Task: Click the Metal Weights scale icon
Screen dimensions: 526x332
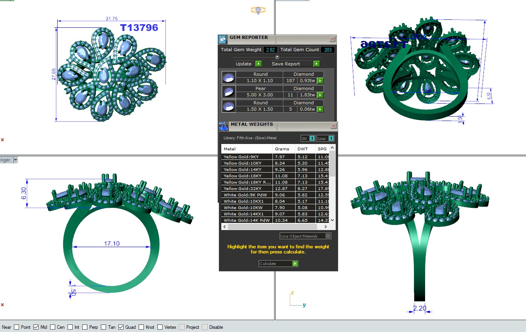Action: coord(224,126)
